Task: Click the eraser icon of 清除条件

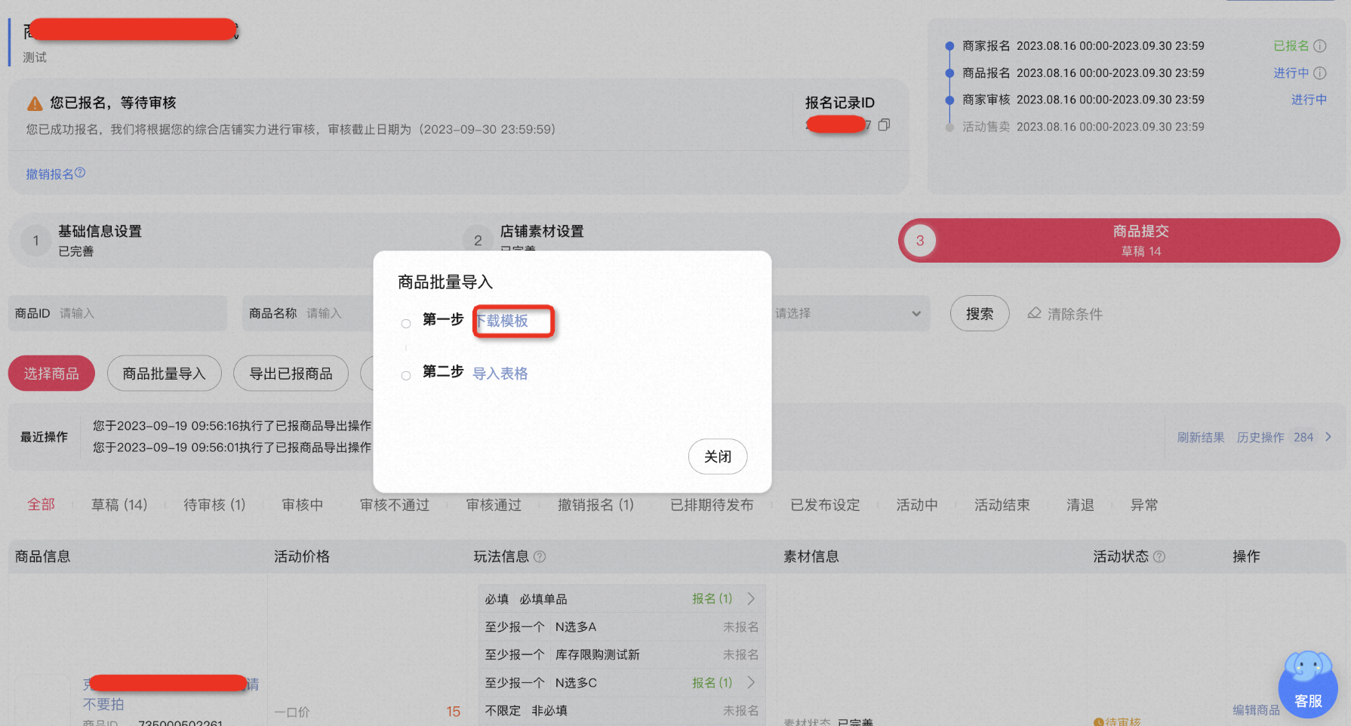Action: pos(1035,313)
